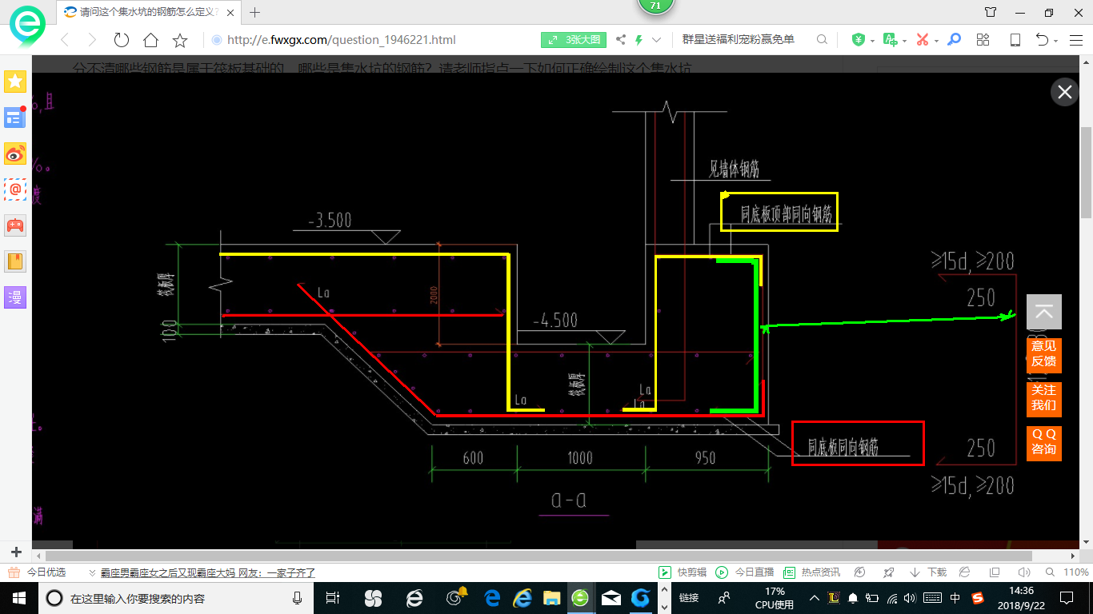Viewport: 1093px width, 614px height.
Task: Open the 霸座男霸座女 news headline link
Action: coord(207,572)
